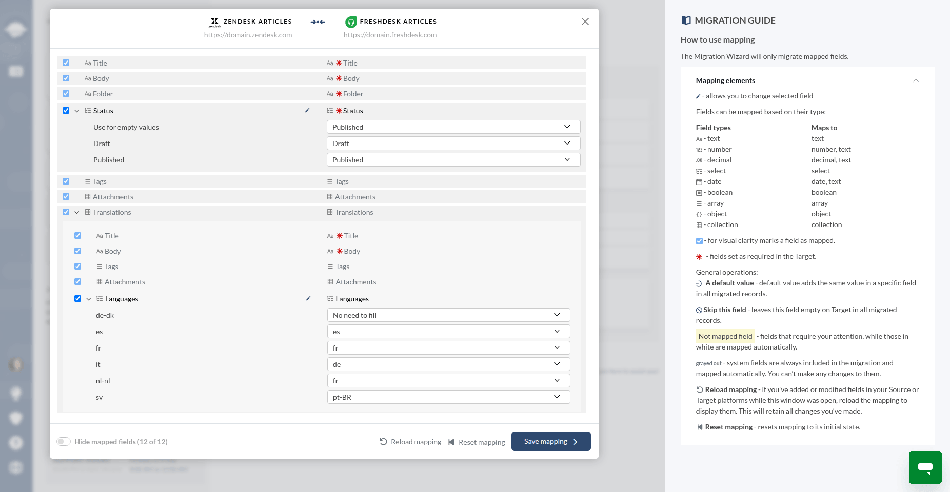Uncheck the top-level Title field checkbox

point(66,63)
